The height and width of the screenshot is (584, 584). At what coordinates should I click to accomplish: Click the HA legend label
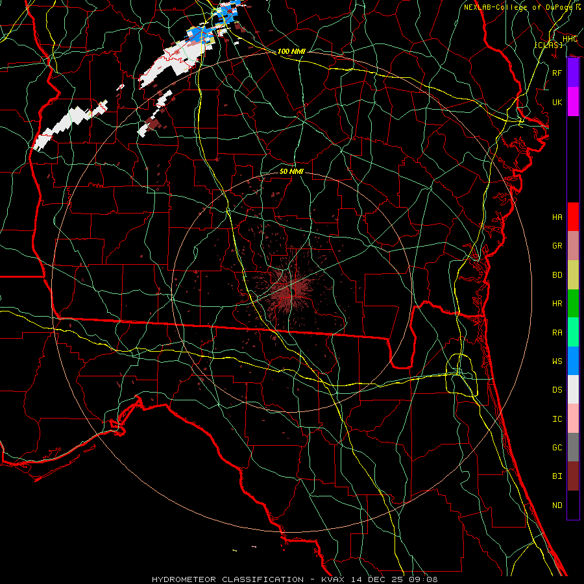pos(557,217)
